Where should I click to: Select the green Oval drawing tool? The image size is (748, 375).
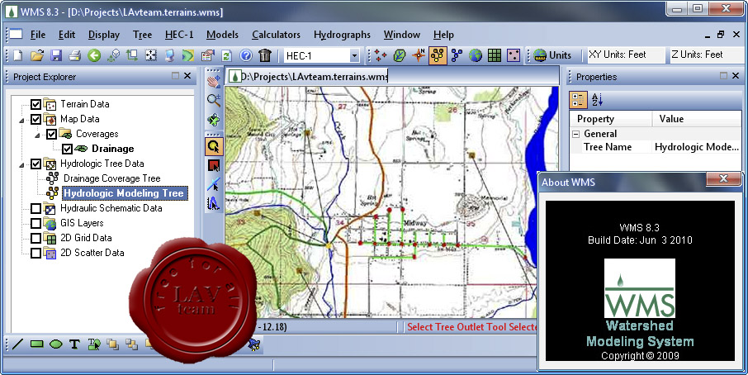56,344
